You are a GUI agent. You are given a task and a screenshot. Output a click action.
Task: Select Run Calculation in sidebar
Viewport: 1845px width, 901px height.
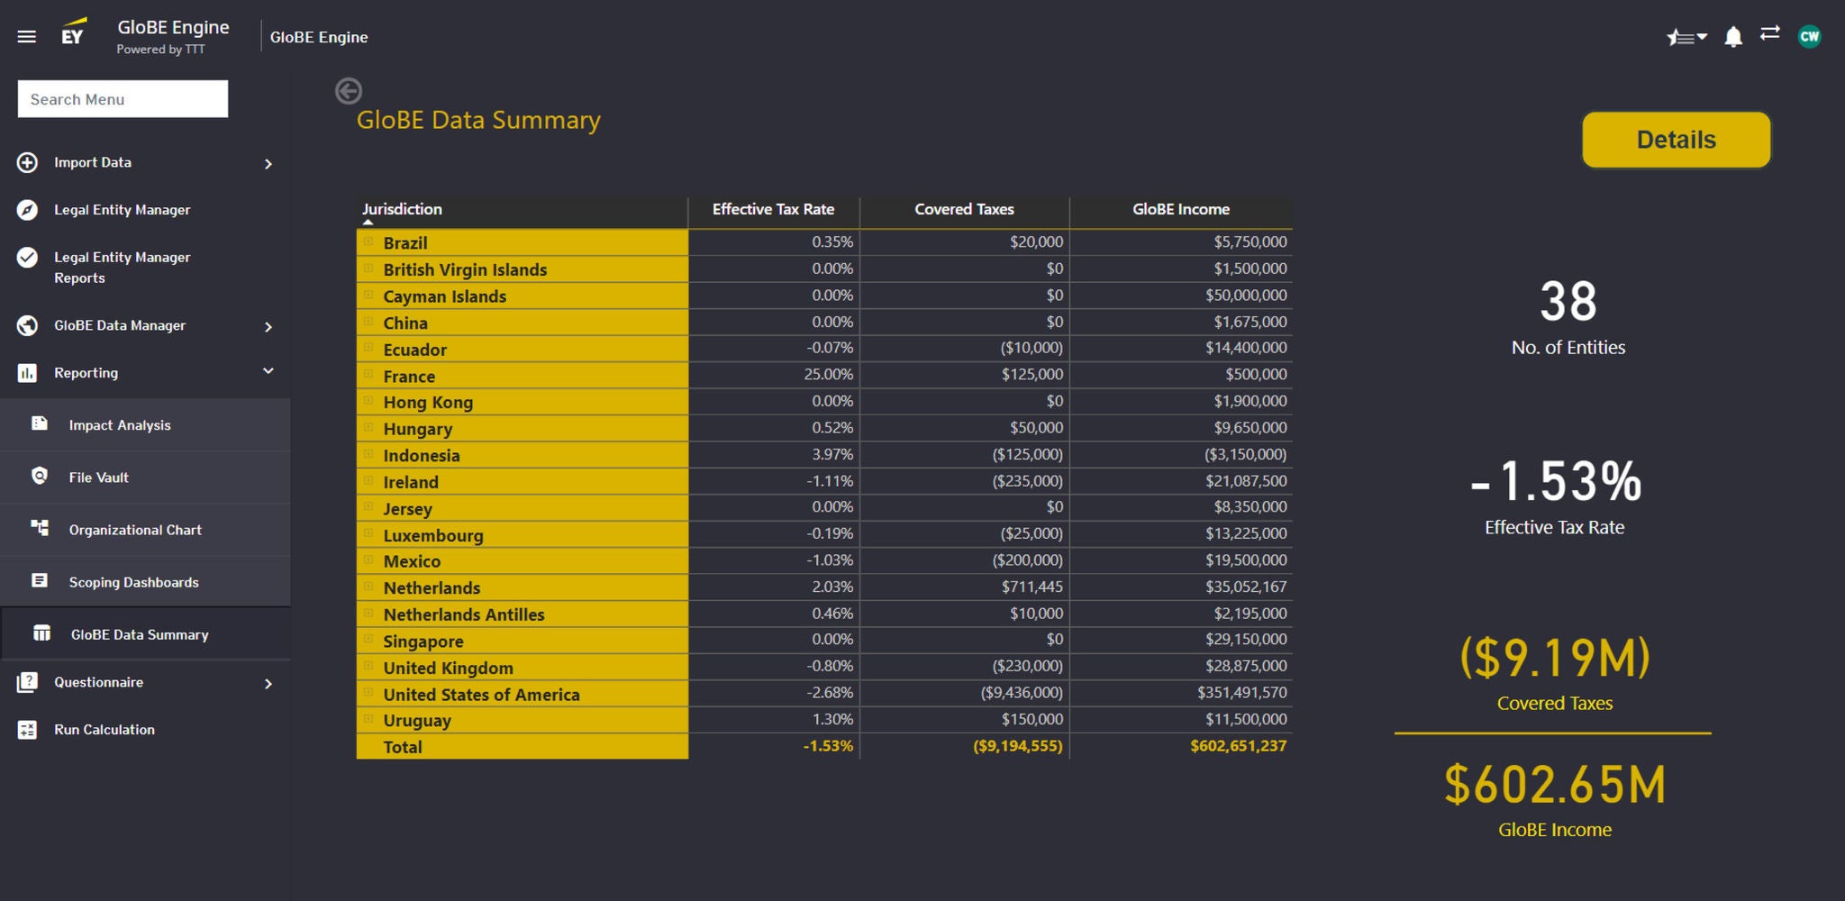tap(104, 730)
